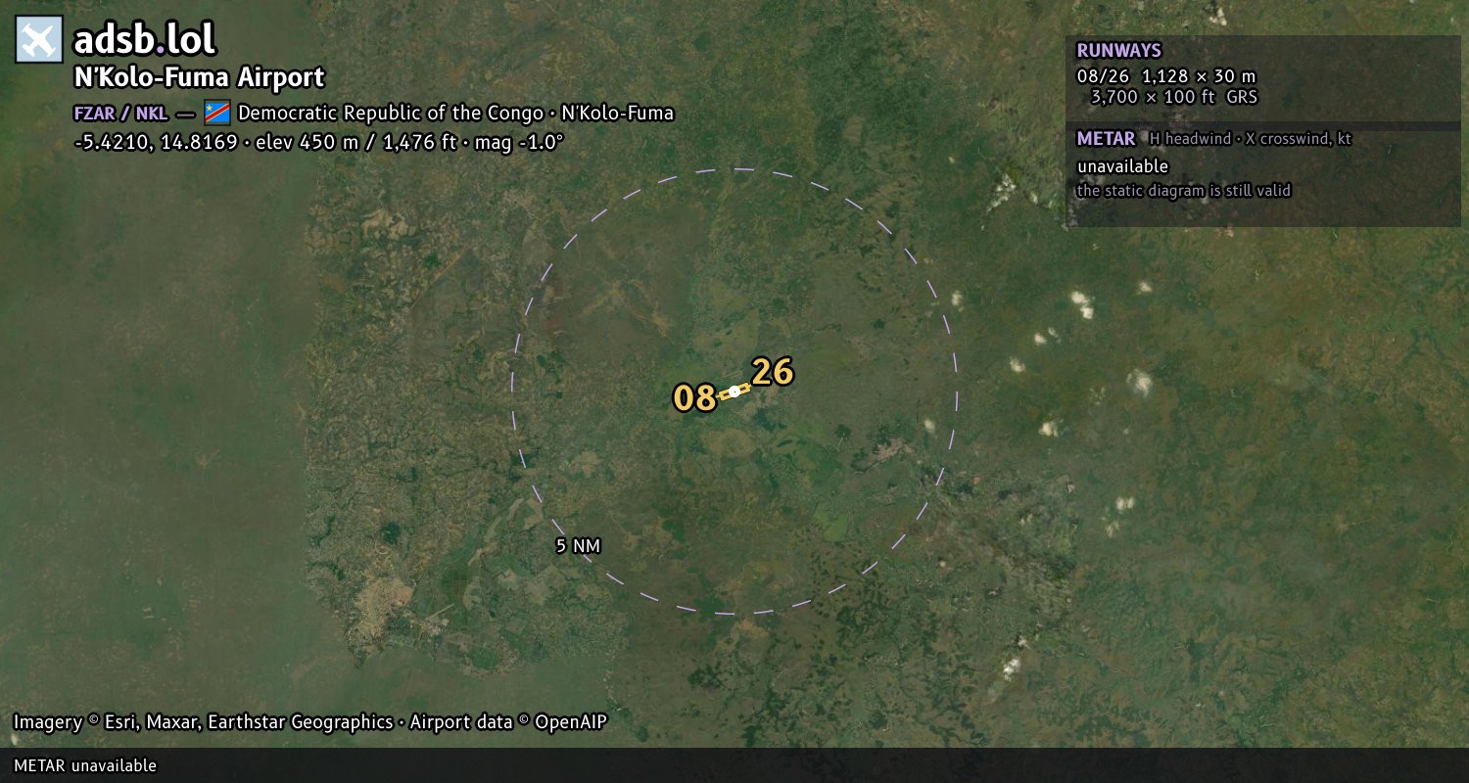This screenshot has height=783, width=1469.
Task: Click the Democratic Republic of the Congo text
Action: [x=391, y=113]
